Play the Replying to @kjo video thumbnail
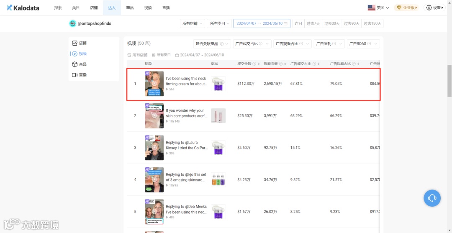Viewport: 452px width, 233px height. [154, 180]
